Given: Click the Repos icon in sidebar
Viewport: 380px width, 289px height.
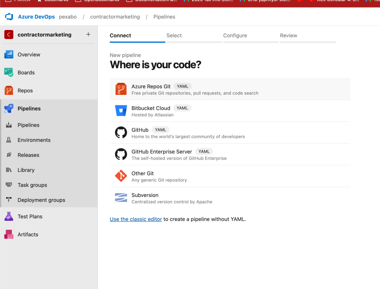Looking at the screenshot, I should (9, 91).
